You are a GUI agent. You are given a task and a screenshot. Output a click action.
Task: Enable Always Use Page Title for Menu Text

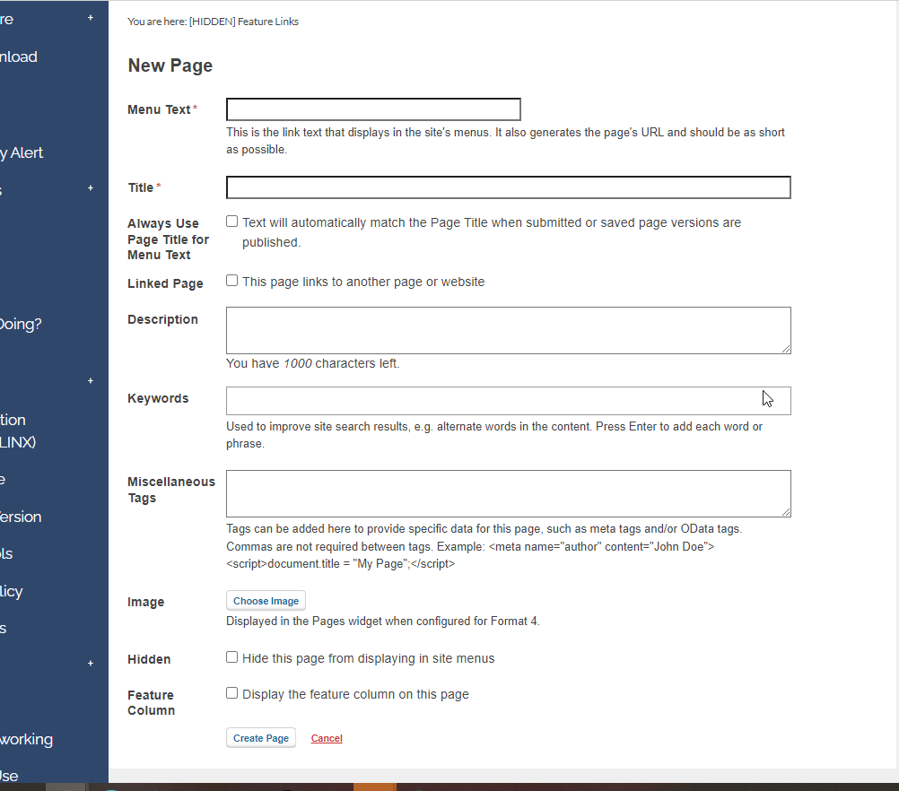click(x=231, y=222)
